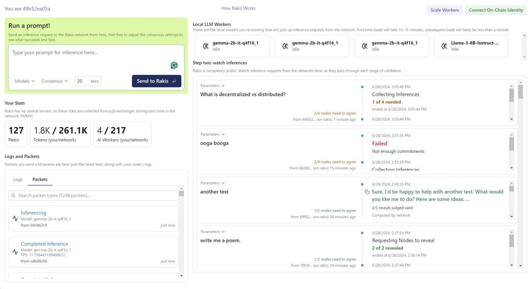Screen dimensions: 531x289
Task: Click 'Requesting Nodes to reveal' status
Action: coord(403,240)
